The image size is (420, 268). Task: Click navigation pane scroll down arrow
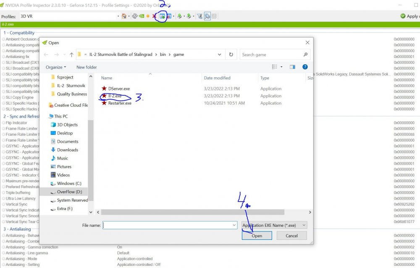tap(91, 212)
